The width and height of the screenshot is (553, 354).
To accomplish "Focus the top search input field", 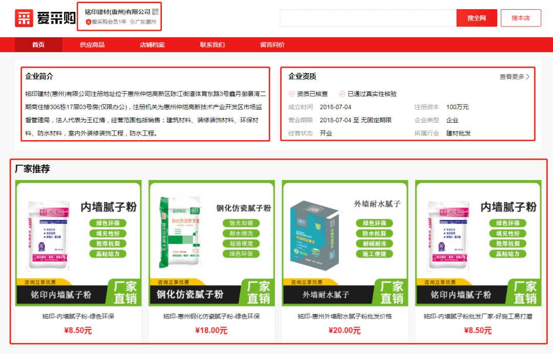I will tap(368, 18).
